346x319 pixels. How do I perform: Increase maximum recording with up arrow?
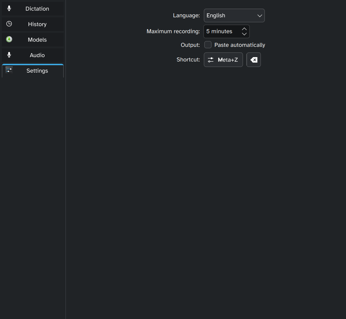point(244,29)
